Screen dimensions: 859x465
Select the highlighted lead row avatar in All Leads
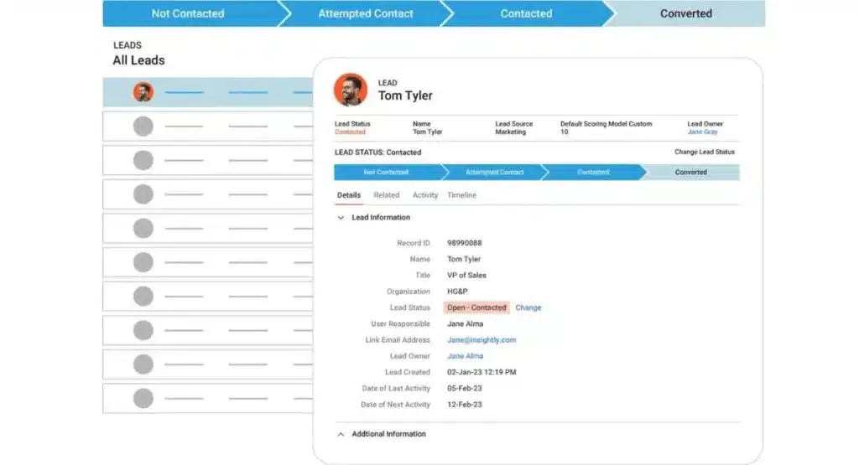143,92
